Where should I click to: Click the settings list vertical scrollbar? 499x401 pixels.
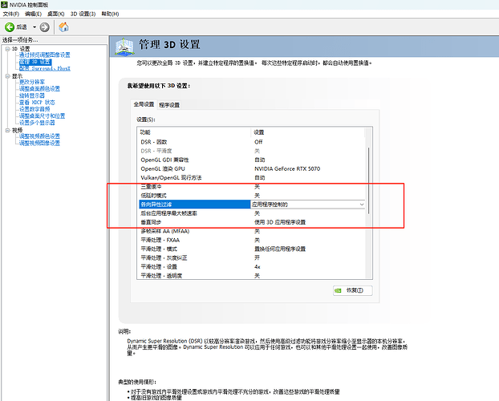point(368,180)
